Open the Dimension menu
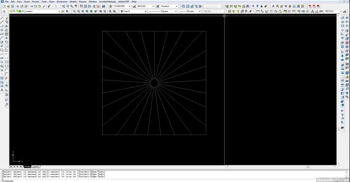The image size is (350, 182). pyautogui.click(x=62, y=2)
